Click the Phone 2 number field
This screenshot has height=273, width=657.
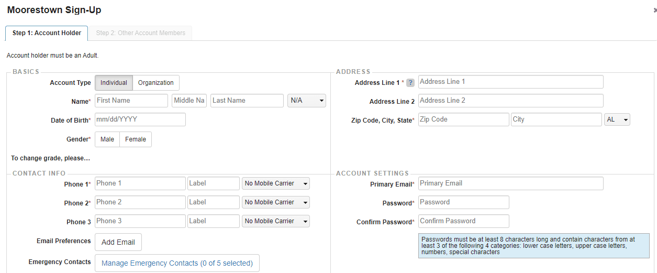[x=140, y=202]
